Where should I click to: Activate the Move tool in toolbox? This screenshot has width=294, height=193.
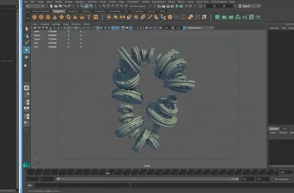point(27,50)
